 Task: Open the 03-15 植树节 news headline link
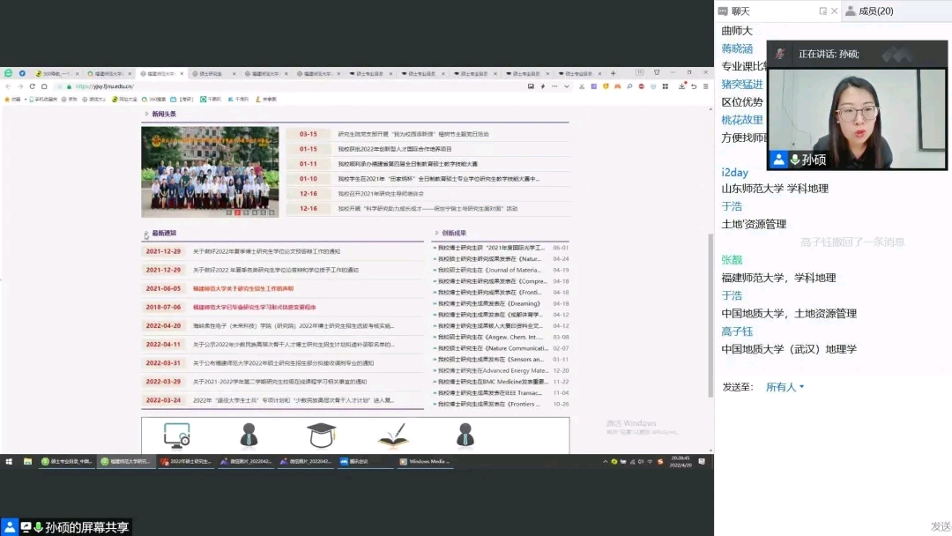pyautogui.click(x=413, y=134)
